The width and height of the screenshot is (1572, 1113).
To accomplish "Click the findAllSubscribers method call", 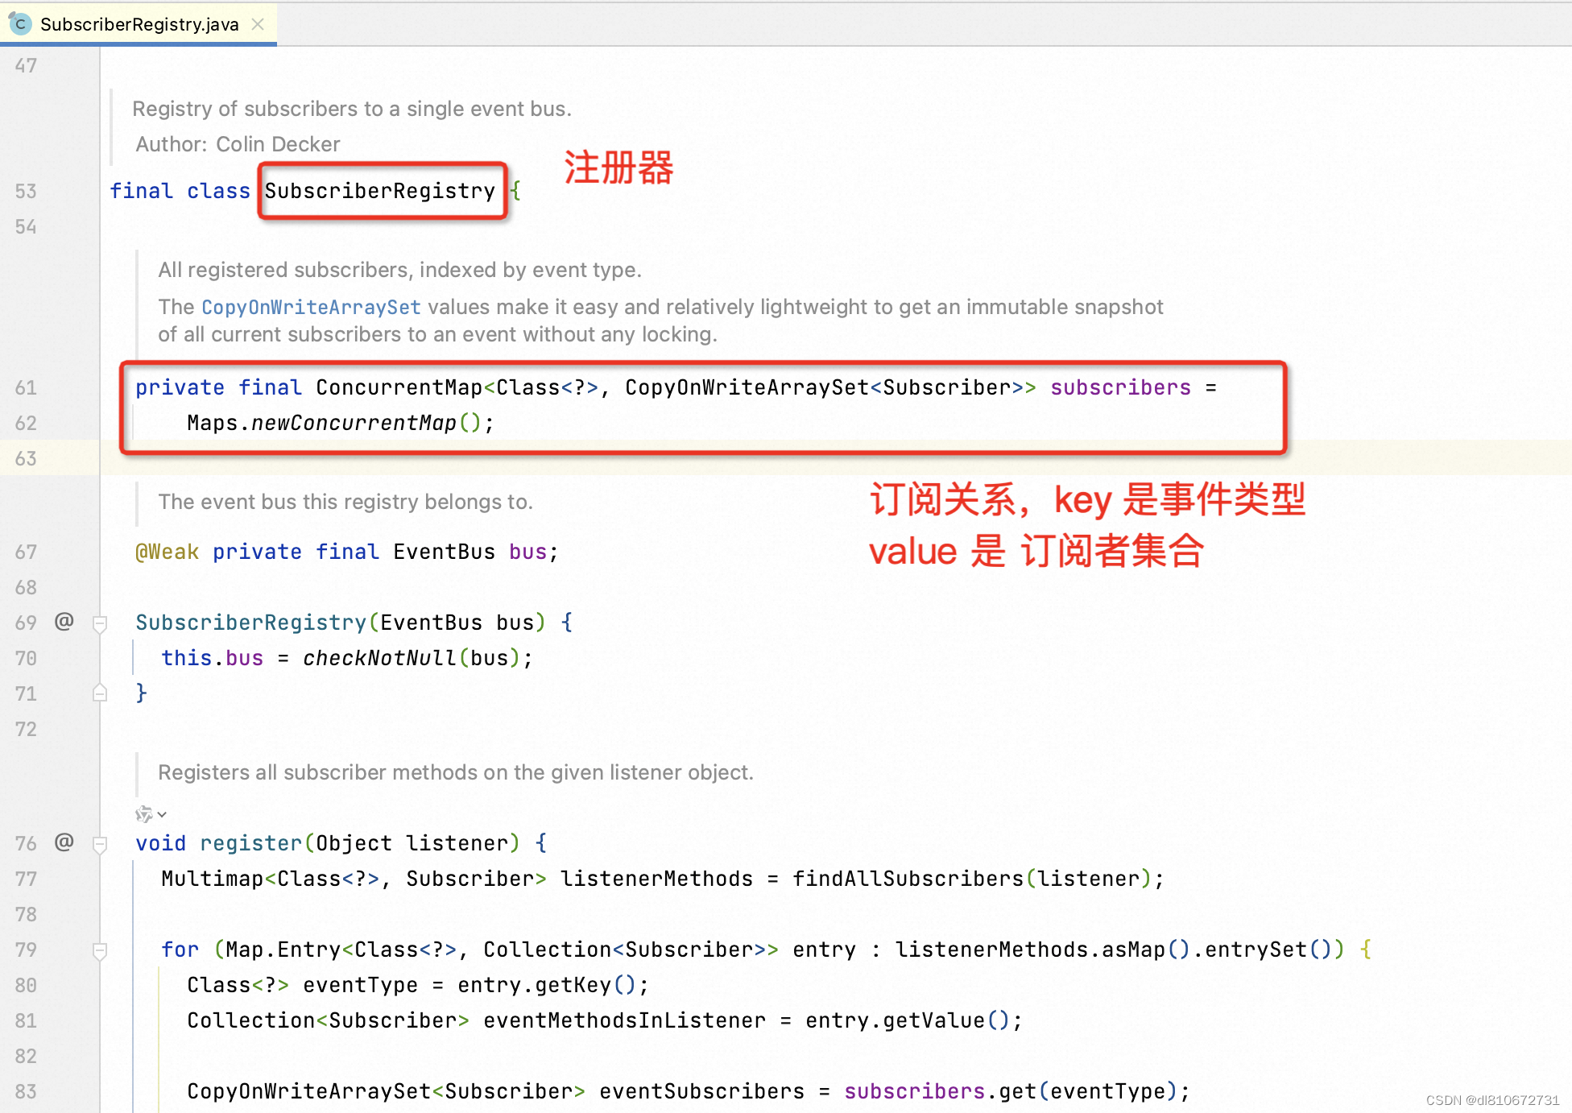I will [x=907, y=879].
